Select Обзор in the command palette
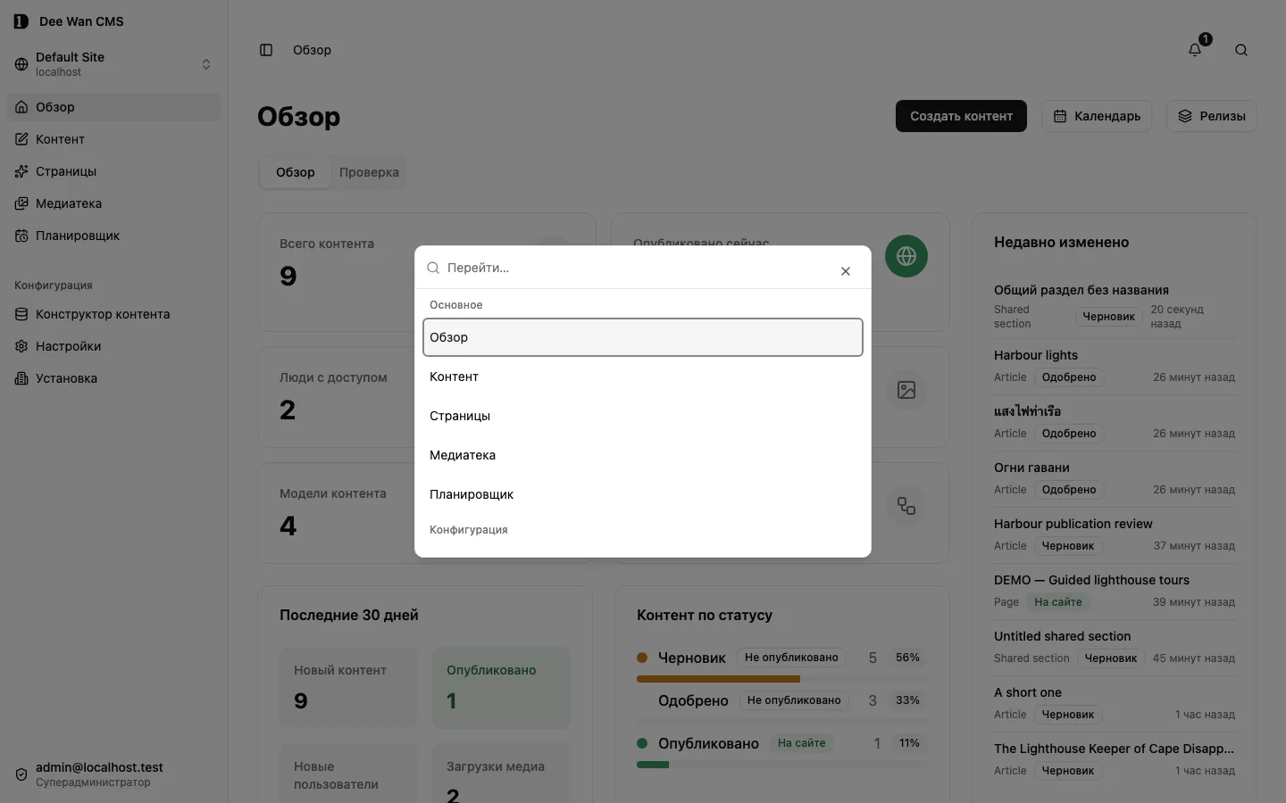The height and width of the screenshot is (803, 1286). [x=643, y=337]
